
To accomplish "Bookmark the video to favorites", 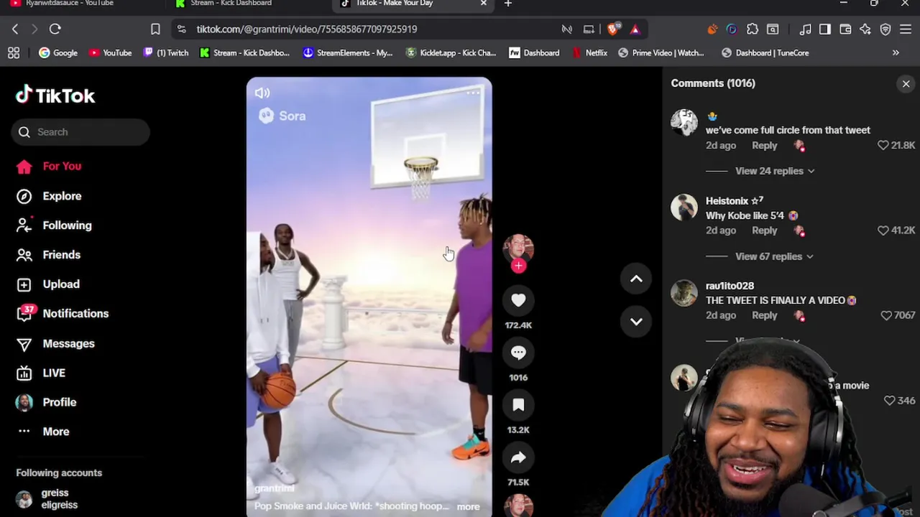I will click(518, 405).
